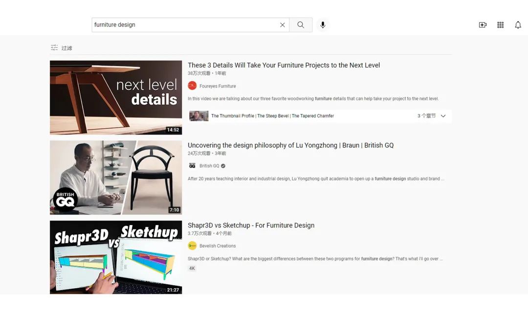The width and height of the screenshot is (528, 317).
Task: Open the create video camera icon
Action: 483,25
